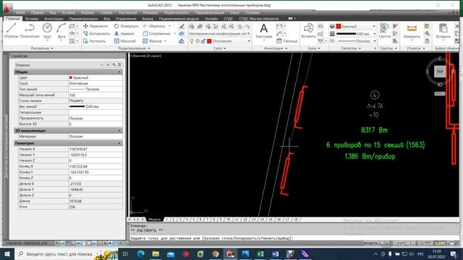Click the Повернуть rotate tool
The height and width of the screenshot is (260, 463).
coord(126,26)
